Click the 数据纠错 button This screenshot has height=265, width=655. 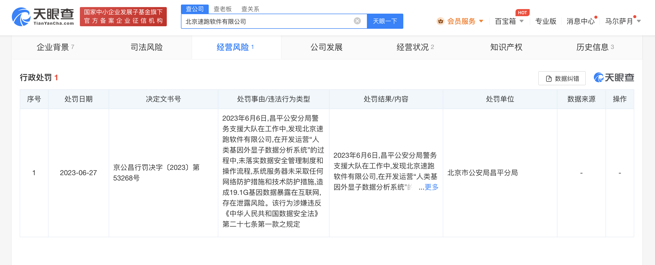pos(562,78)
